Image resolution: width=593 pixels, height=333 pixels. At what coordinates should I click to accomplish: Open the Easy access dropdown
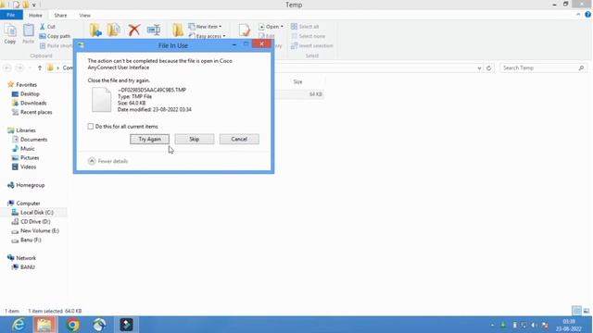pos(208,36)
